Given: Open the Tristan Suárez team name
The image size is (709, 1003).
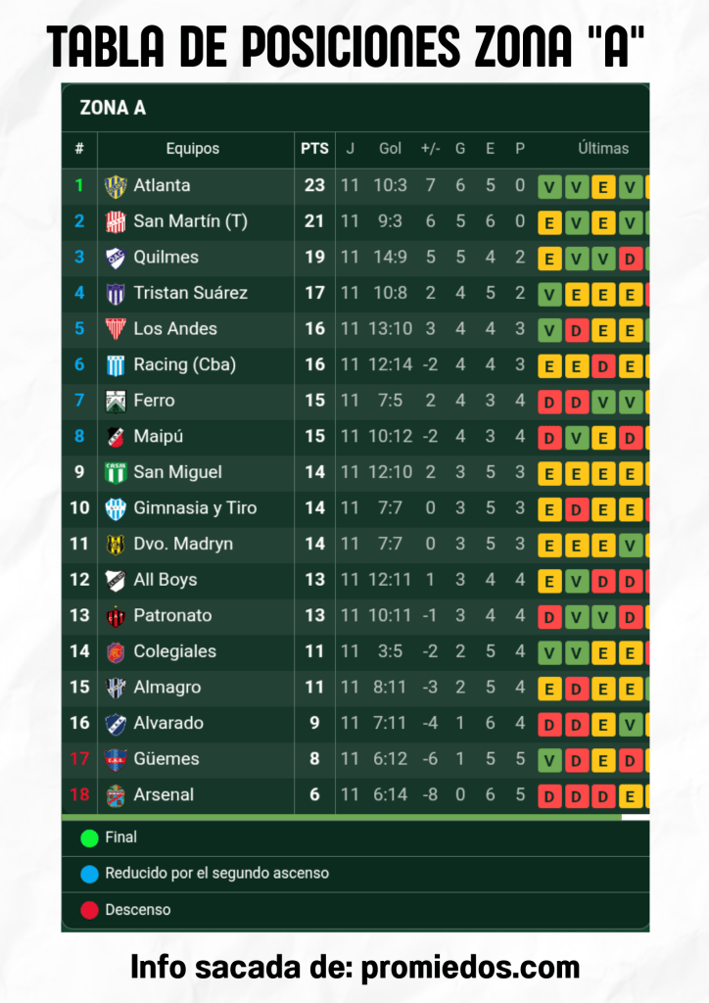Looking at the screenshot, I should point(190,293).
